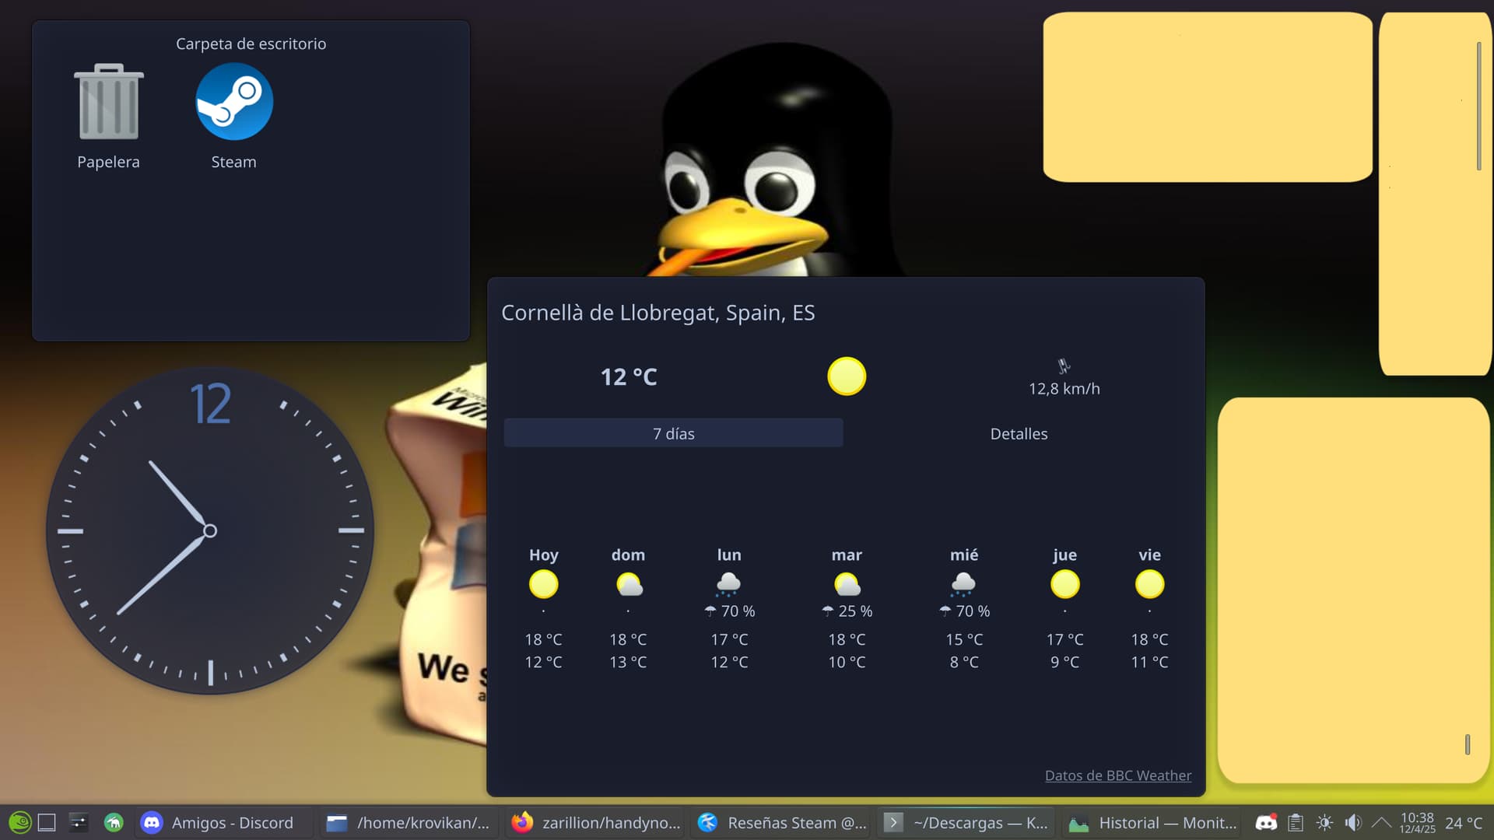The width and height of the screenshot is (1494, 840).
Task: Open the brightness tray icon
Action: [1324, 822]
